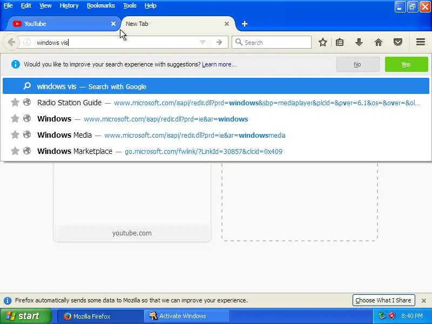Click info icon in search suggestions prompt
The height and width of the screenshot is (324, 432).
(x=16, y=64)
